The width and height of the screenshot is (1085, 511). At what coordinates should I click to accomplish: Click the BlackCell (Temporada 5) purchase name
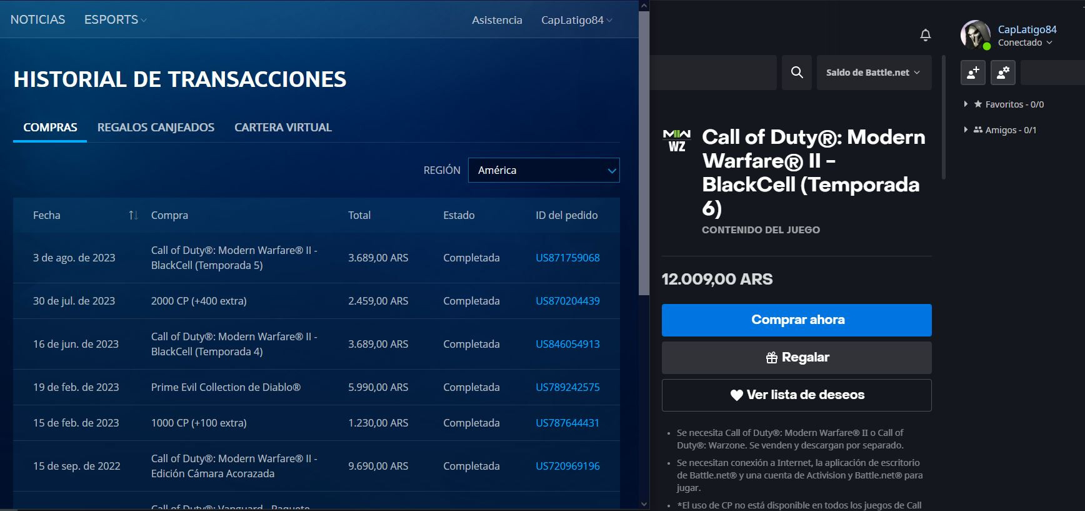(234, 258)
